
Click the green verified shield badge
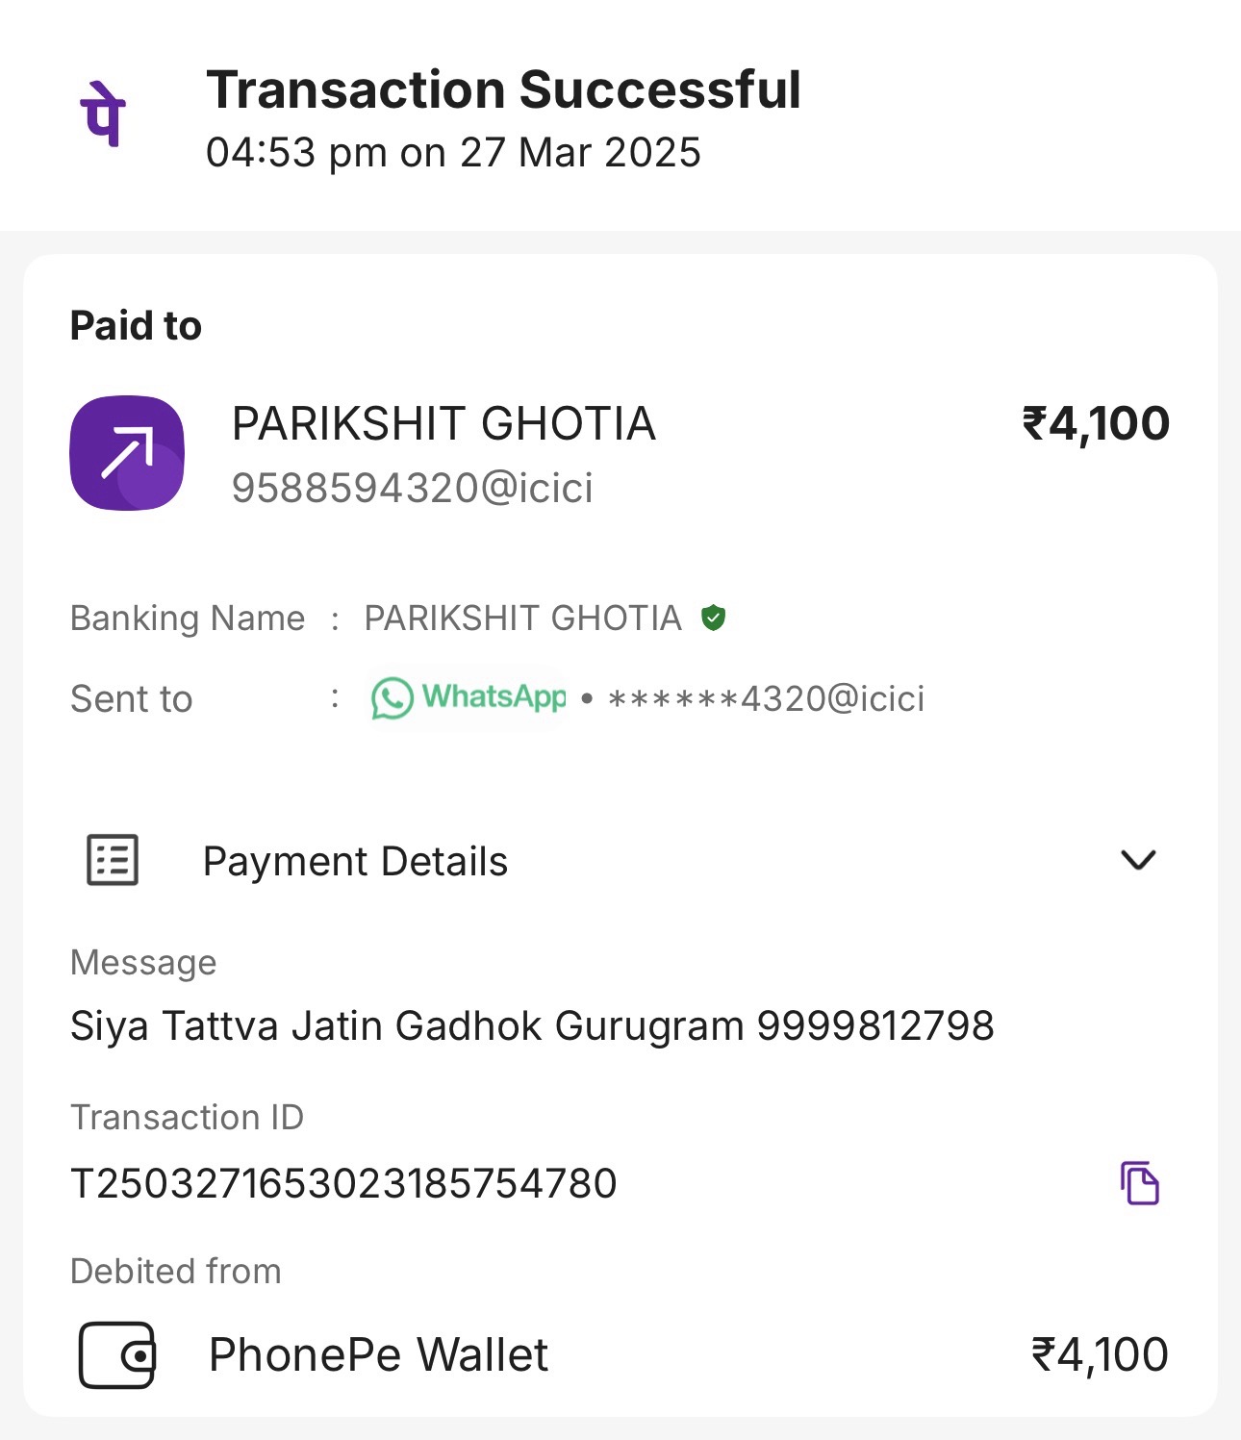713,618
